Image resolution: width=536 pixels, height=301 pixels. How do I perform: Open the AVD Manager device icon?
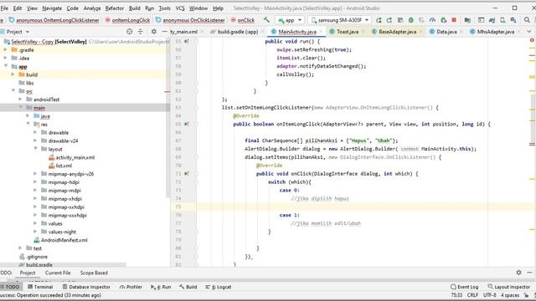(502, 20)
